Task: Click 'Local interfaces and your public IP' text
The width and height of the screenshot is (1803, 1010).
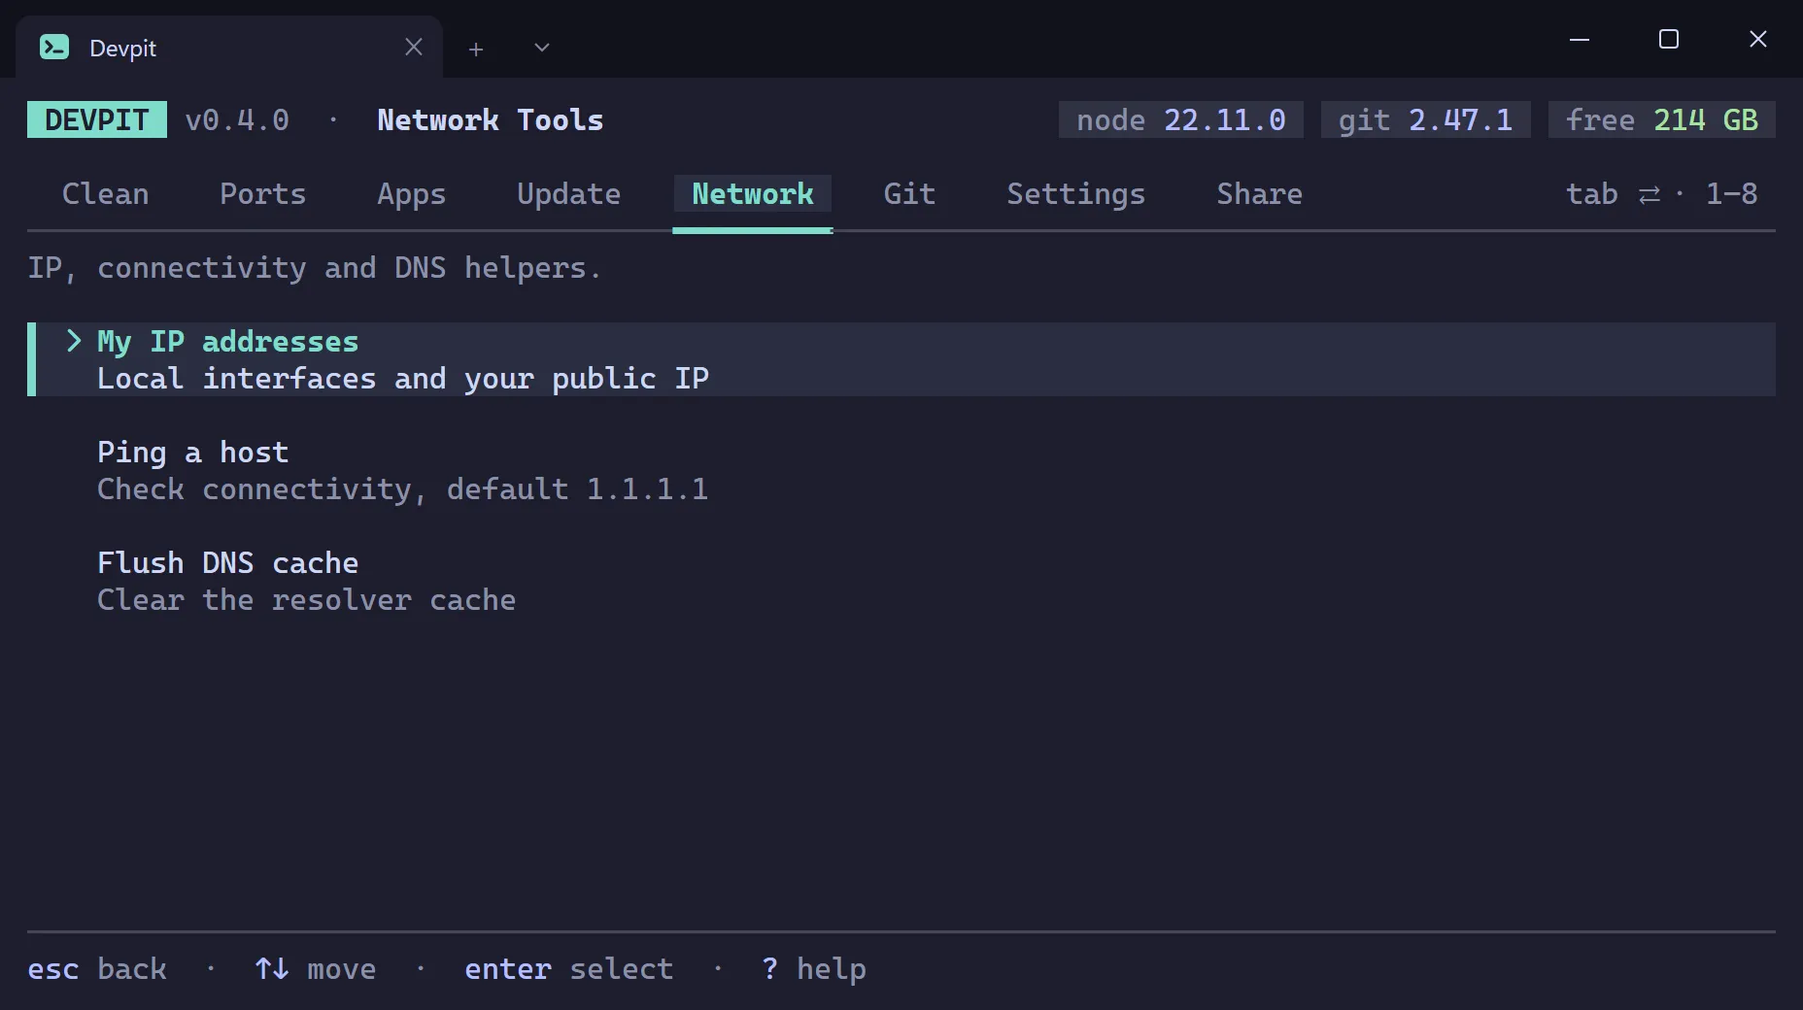Action: 403,379
